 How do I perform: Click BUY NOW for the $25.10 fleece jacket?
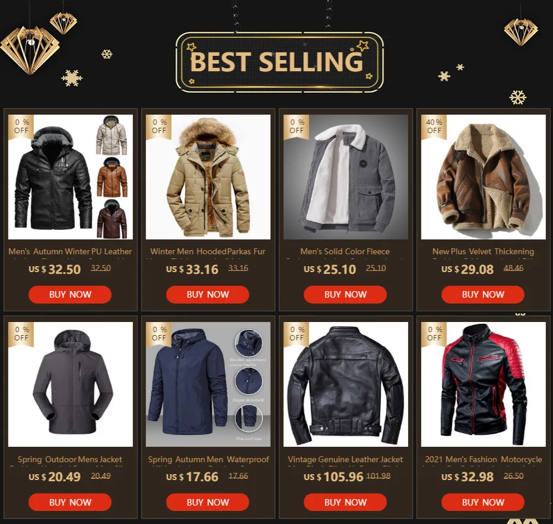[x=345, y=295]
